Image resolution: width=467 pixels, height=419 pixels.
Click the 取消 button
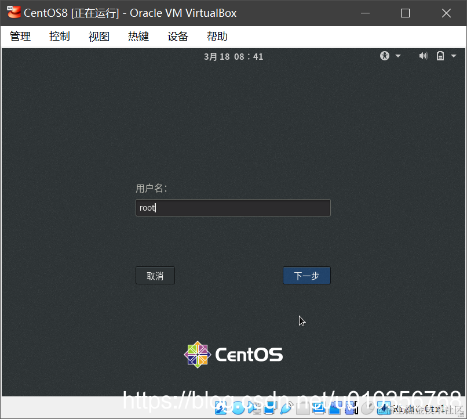[155, 276]
